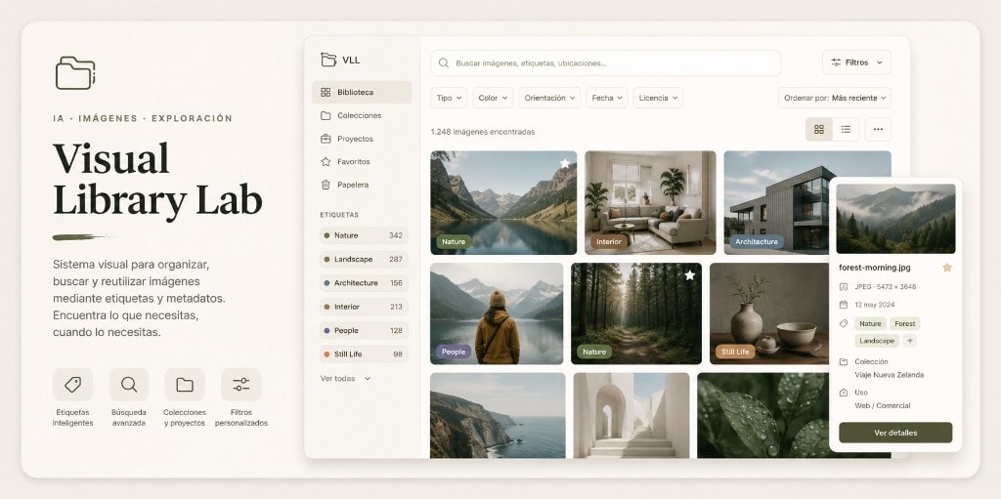Open the coastal cliffs thumbnail
This screenshot has width=1001, height=499.
(498, 415)
